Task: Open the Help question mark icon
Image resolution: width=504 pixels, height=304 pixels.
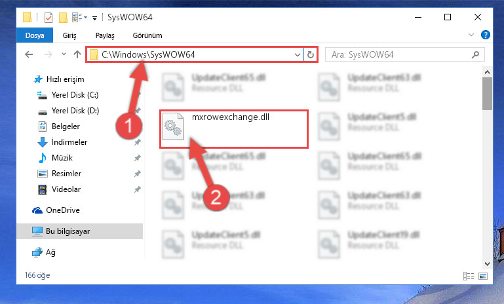Action: click(486, 35)
